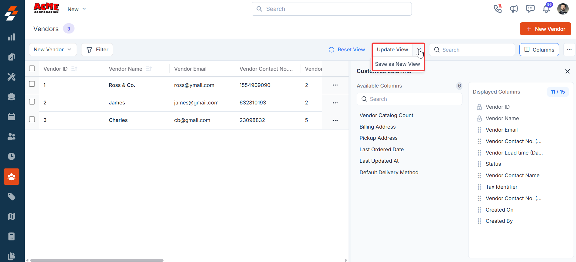Add Default Delivery Method available column
The width and height of the screenshot is (576, 262).
pos(389,172)
